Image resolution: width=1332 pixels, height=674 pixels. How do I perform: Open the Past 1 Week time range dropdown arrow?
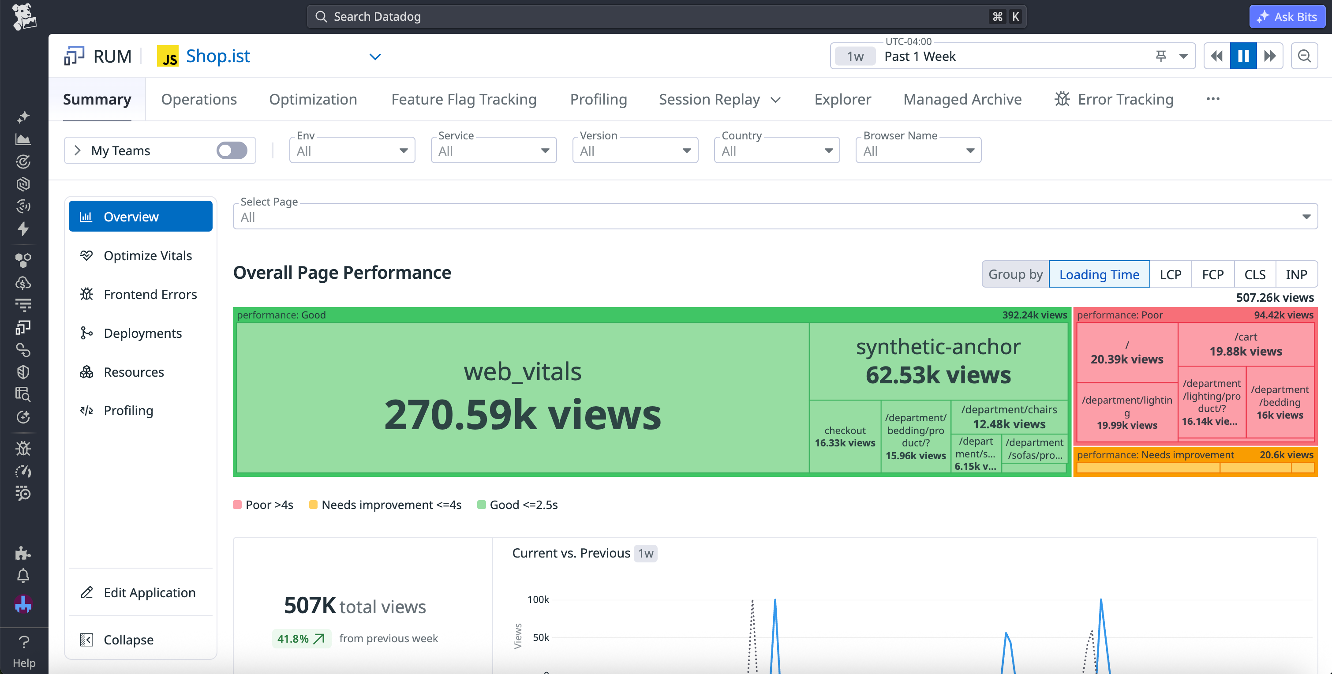click(1183, 56)
